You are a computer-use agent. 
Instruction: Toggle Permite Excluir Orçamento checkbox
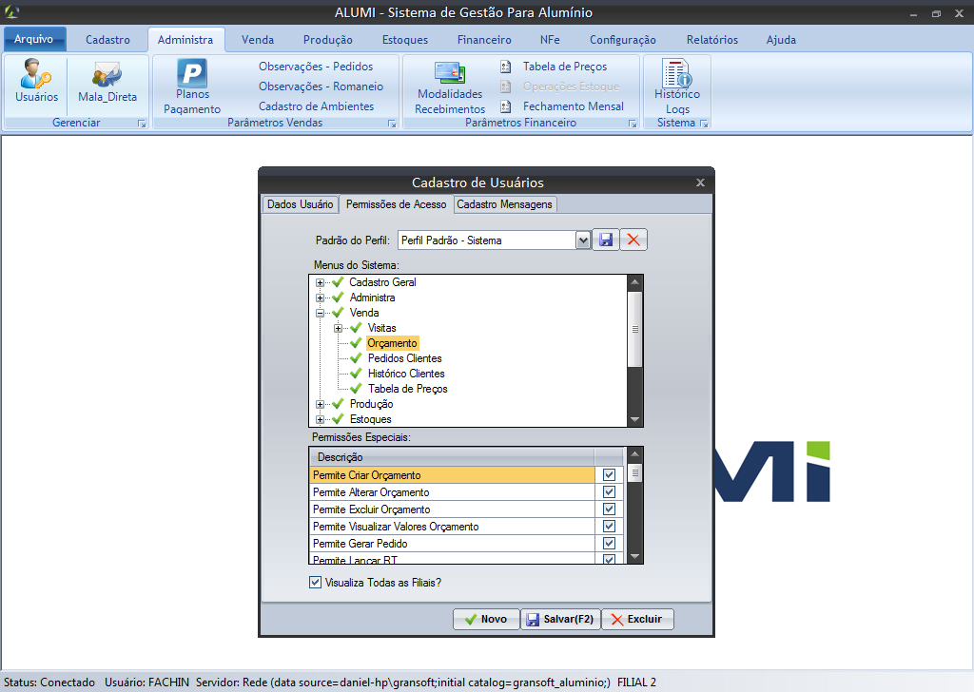[x=610, y=509]
